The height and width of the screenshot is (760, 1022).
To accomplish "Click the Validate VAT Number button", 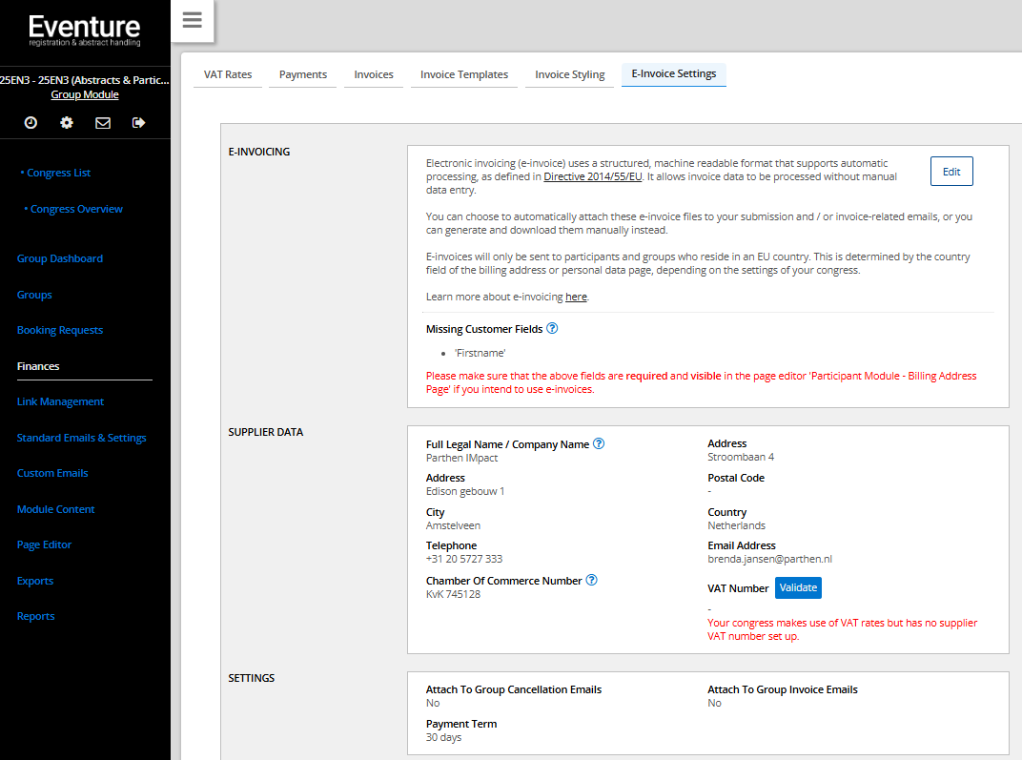I will [798, 588].
